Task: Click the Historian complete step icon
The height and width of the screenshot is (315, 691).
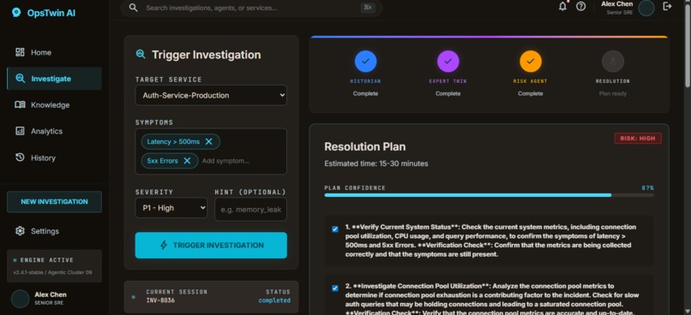Action: pos(365,62)
